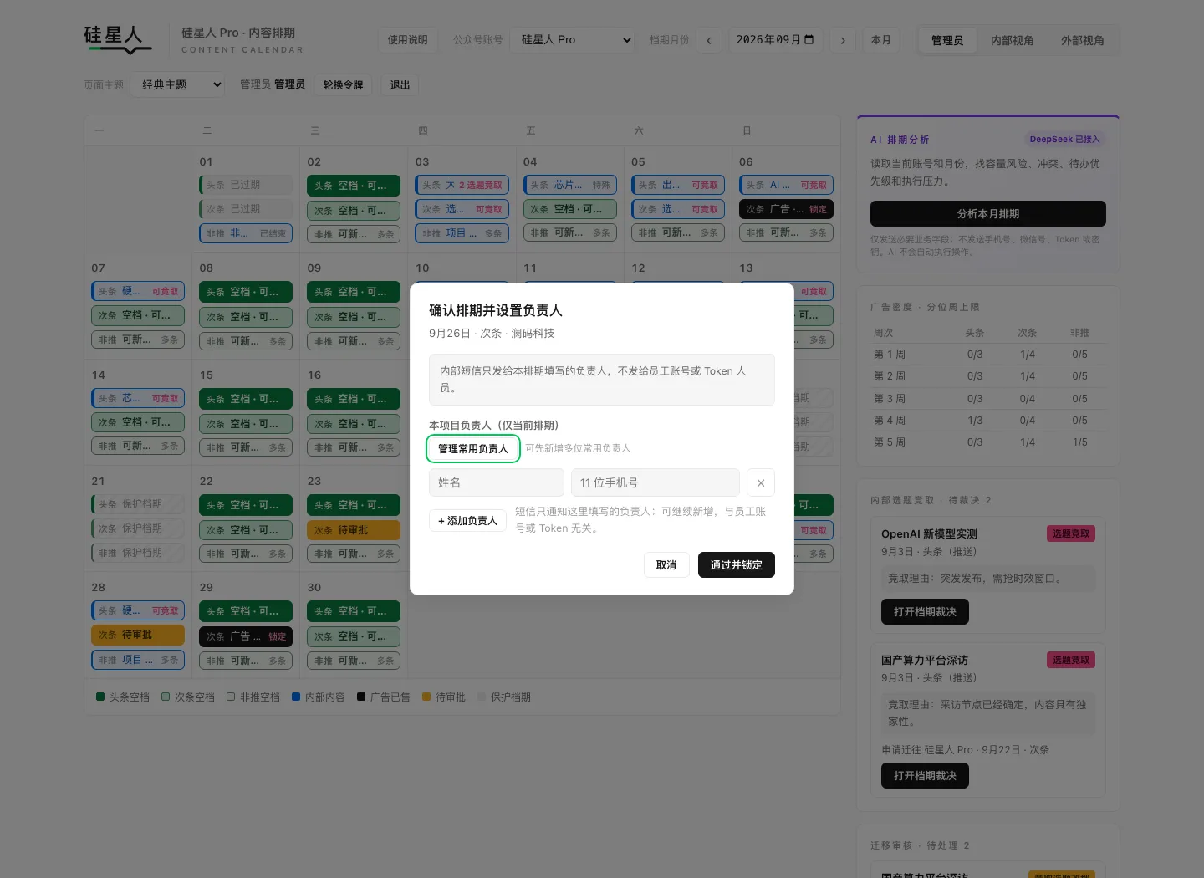The width and height of the screenshot is (1204, 878).
Task: Open the 使用说明 button
Action: pos(408,40)
